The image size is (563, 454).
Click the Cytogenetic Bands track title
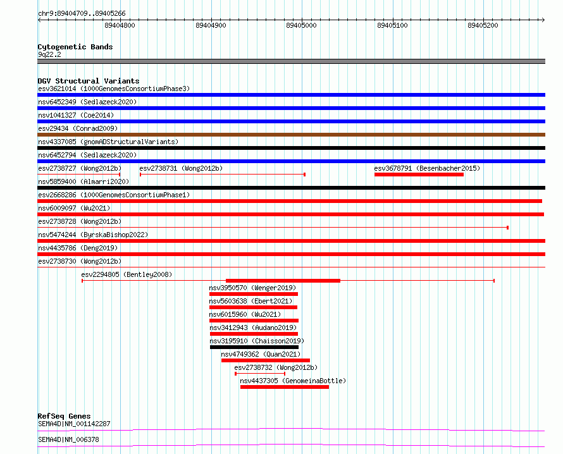(x=75, y=47)
